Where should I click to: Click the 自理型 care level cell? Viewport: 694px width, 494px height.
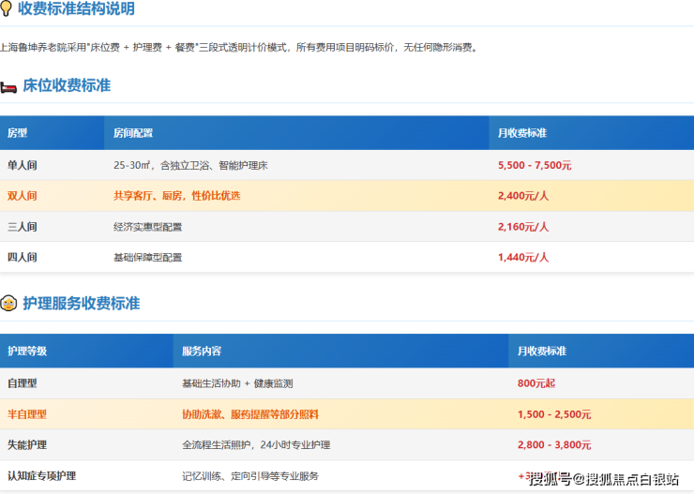(23, 383)
